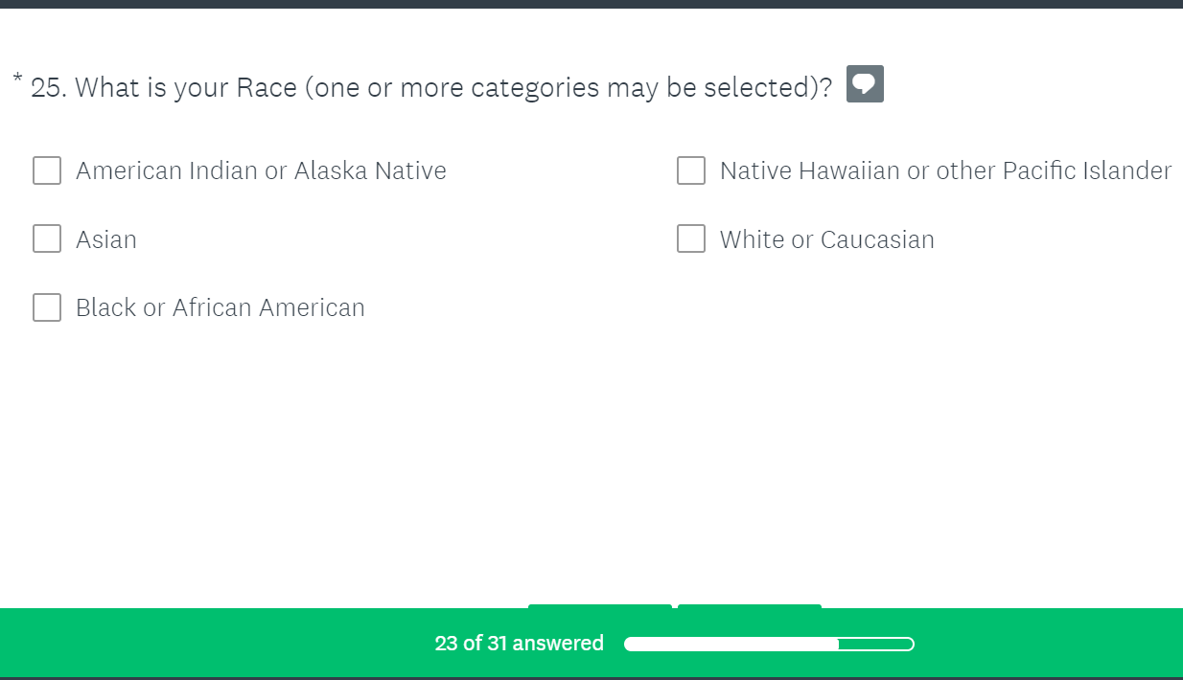Screen dimensions: 1183x680
Task: Click the green footer bar background
Action: point(192,644)
